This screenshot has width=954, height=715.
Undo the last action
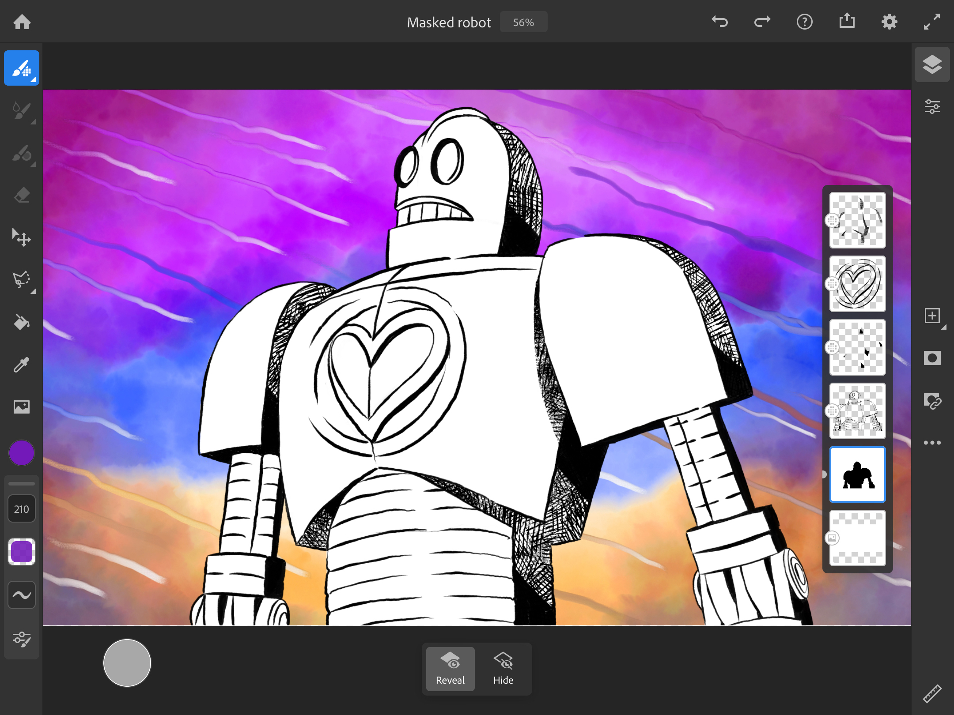[x=719, y=21]
